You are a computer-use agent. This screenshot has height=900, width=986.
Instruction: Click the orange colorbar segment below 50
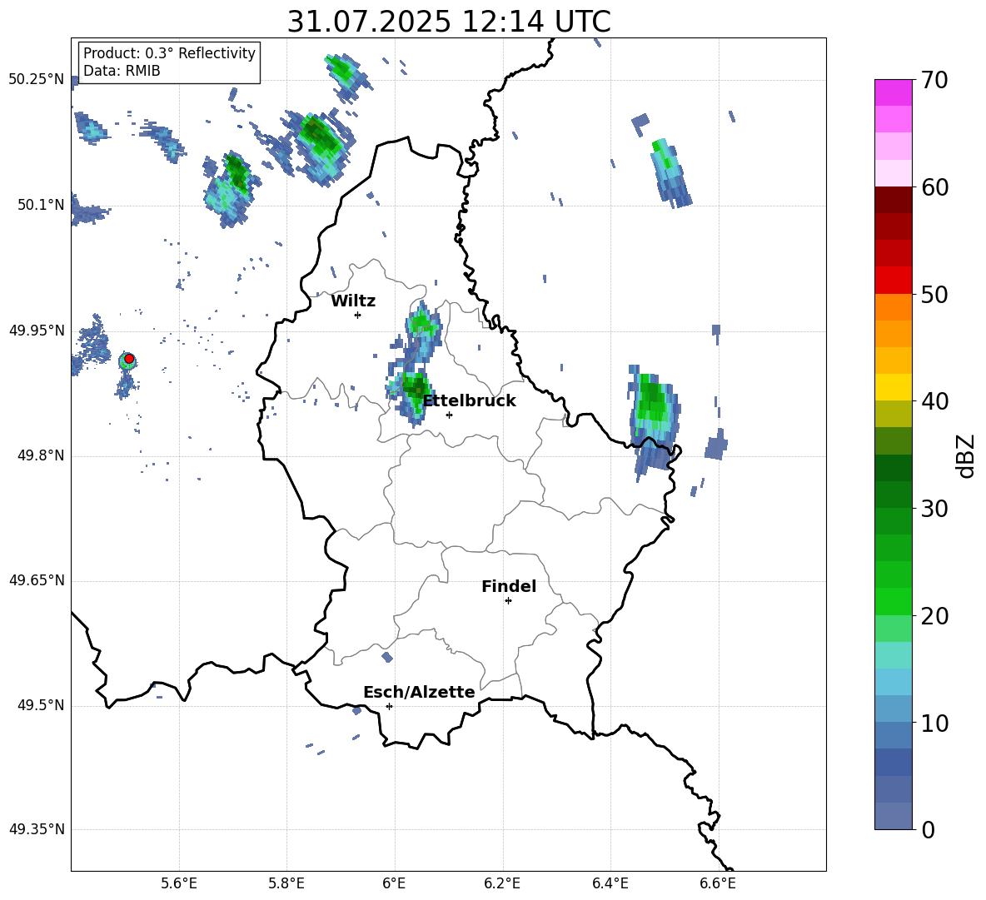click(894, 307)
